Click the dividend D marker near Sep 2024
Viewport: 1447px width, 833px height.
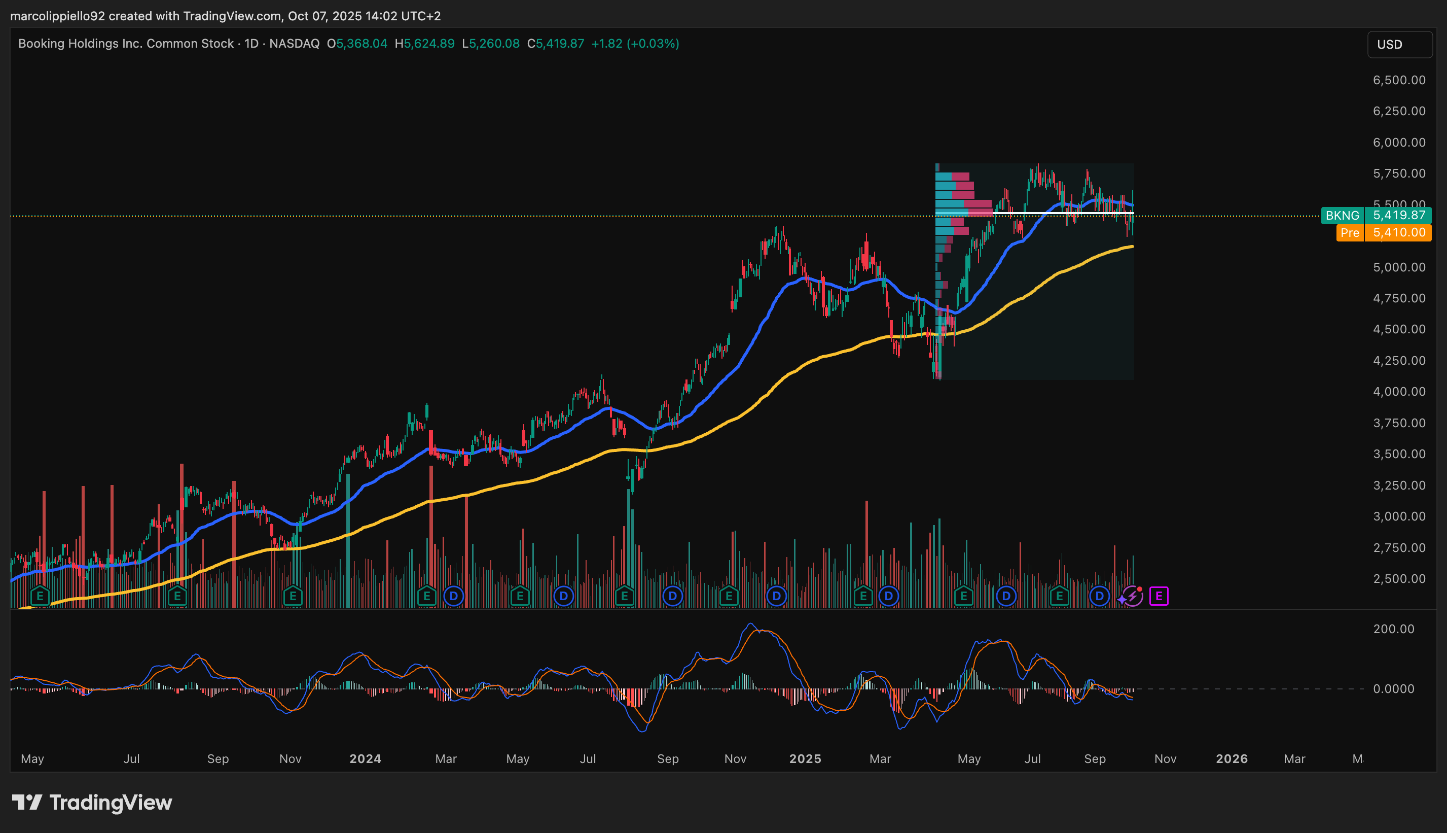click(x=673, y=597)
